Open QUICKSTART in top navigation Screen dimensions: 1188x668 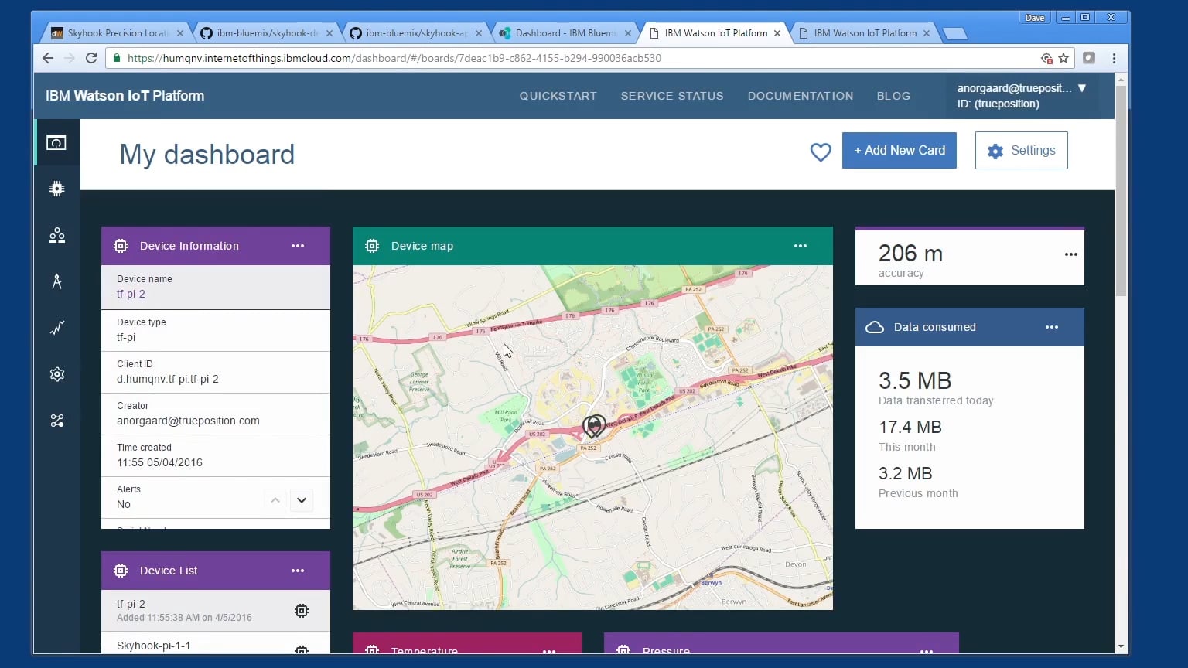(x=558, y=96)
